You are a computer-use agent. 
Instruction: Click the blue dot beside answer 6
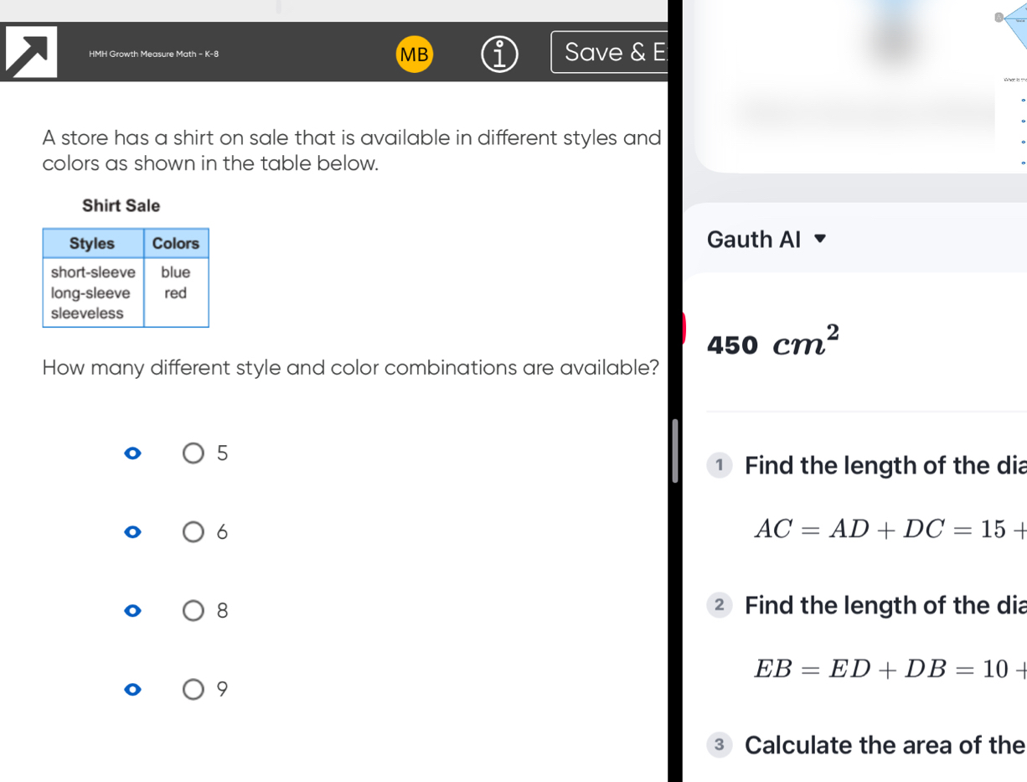pos(132,532)
